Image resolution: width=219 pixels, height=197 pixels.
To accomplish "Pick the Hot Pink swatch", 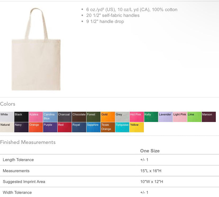I will (x=136, y=117).
